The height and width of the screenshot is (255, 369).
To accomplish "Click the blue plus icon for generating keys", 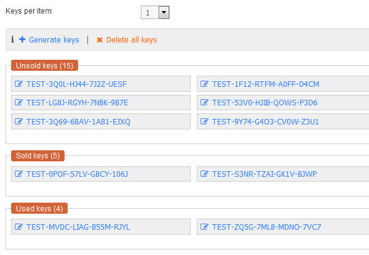I will (22, 39).
